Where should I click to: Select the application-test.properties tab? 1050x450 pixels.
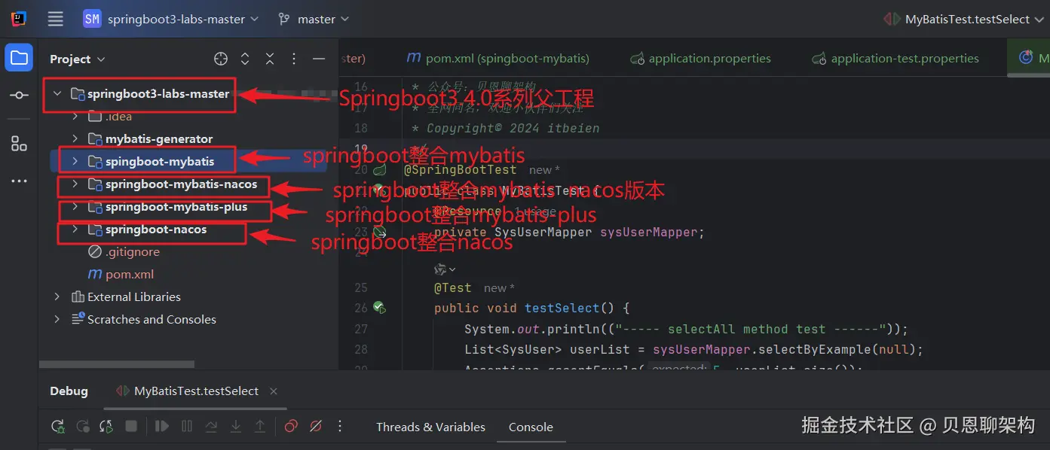click(902, 57)
